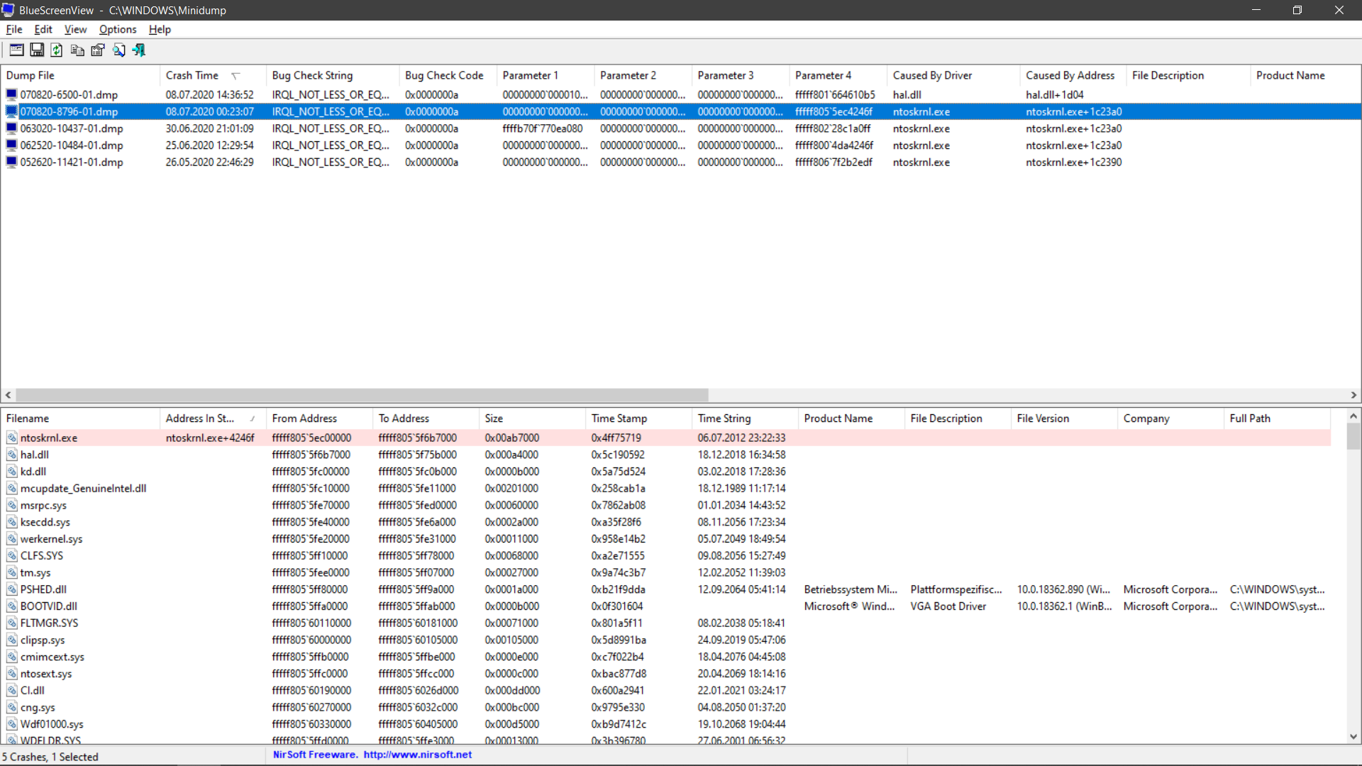Click the hal.dll file icon in lower pane
Image resolution: width=1362 pixels, height=766 pixels.
[x=12, y=455]
